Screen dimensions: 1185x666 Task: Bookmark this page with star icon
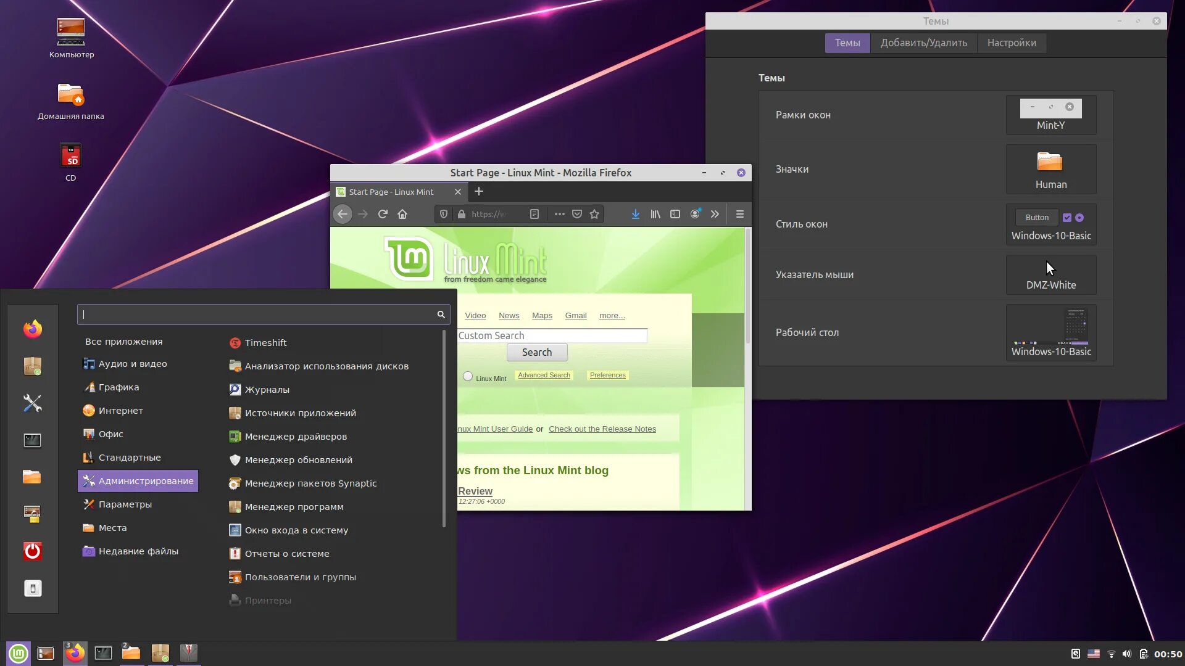tap(594, 214)
